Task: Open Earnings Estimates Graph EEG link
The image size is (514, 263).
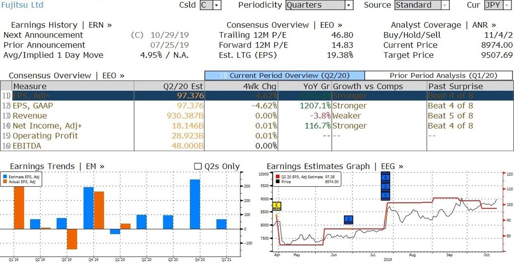Action: 335,166
